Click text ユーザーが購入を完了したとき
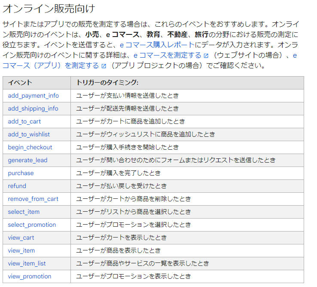Image resolution: width=317 pixels, height=287 pixels. [118, 173]
